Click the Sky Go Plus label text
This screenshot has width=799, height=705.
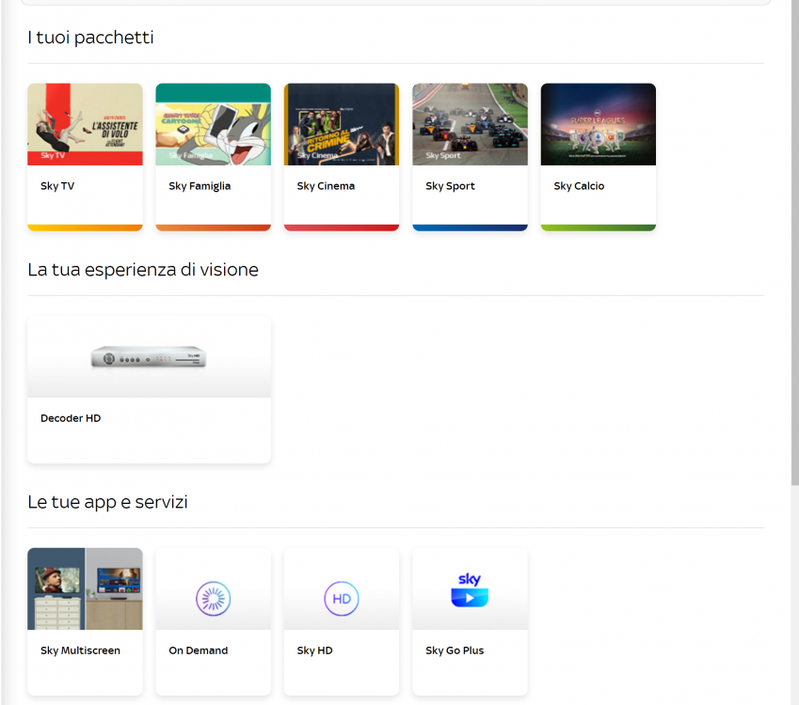click(x=455, y=650)
